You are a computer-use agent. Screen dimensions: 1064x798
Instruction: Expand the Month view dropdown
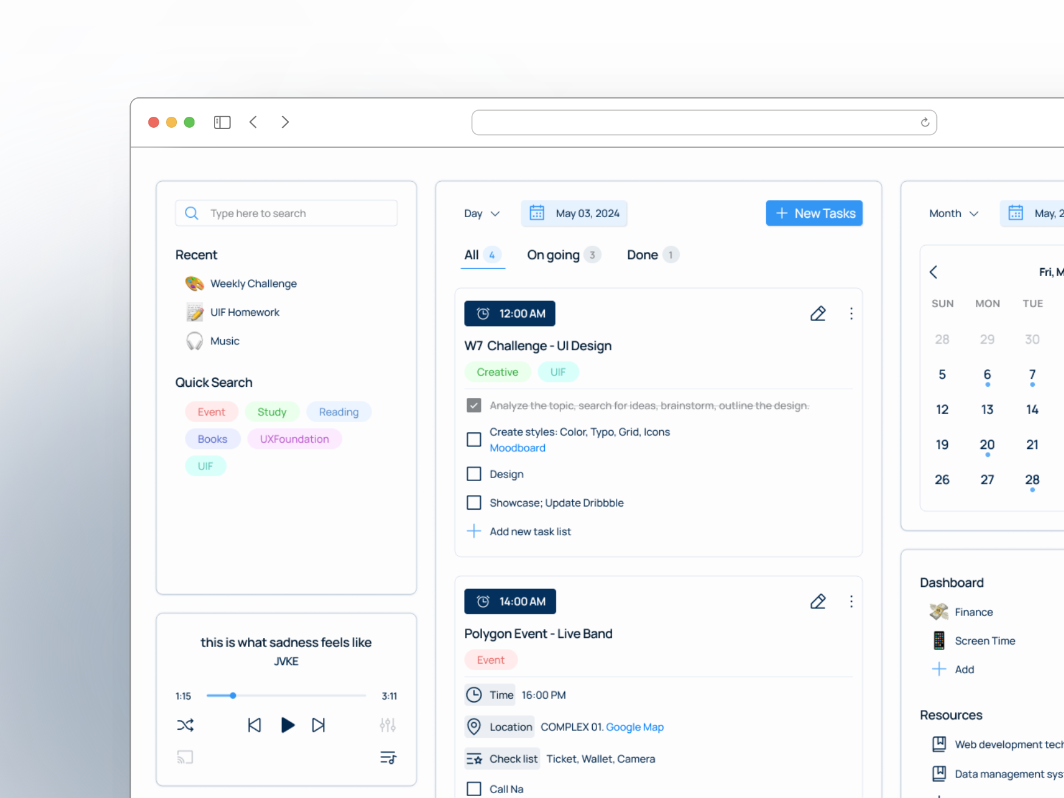[x=954, y=213]
